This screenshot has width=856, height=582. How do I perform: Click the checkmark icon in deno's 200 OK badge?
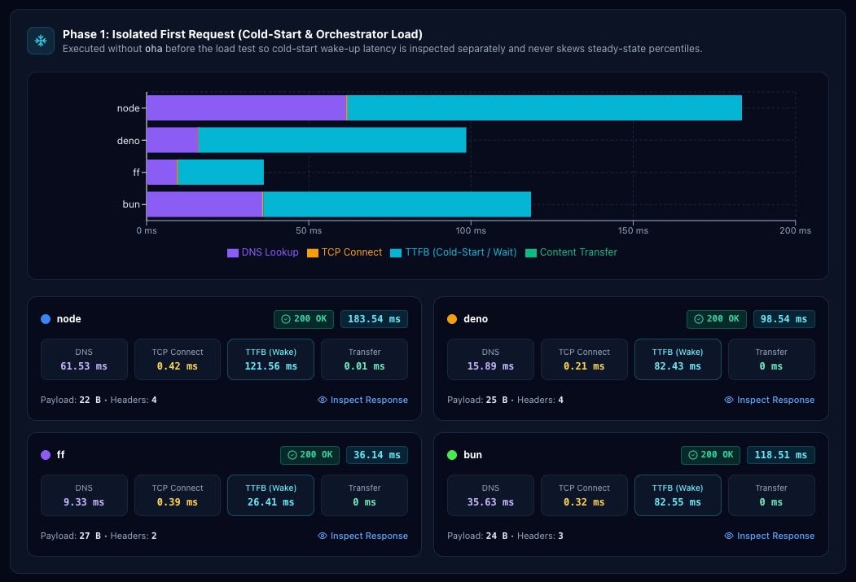click(x=698, y=319)
